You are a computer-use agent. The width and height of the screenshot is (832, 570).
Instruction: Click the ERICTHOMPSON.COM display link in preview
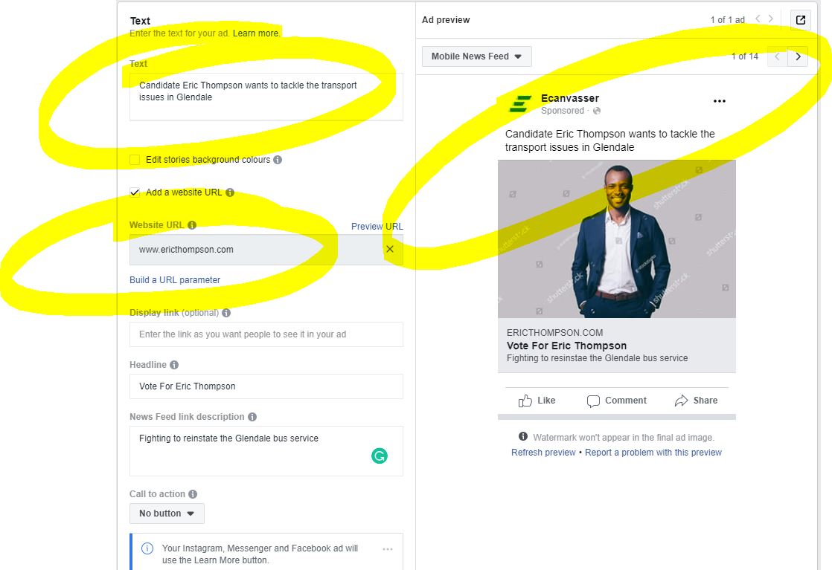coord(554,333)
